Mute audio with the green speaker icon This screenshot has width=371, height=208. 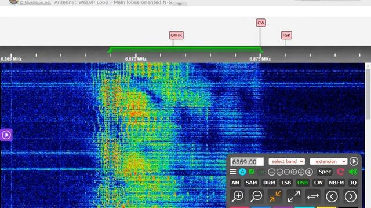click(x=353, y=172)
